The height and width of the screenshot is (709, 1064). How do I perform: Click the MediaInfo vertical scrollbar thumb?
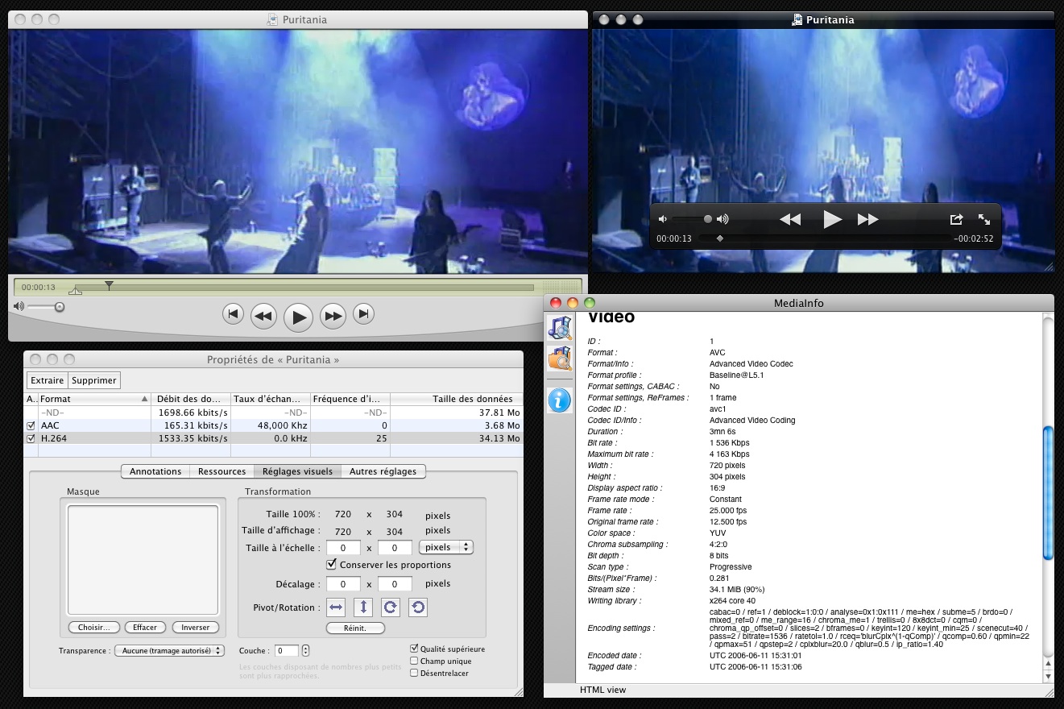(x=1048, y=491)
